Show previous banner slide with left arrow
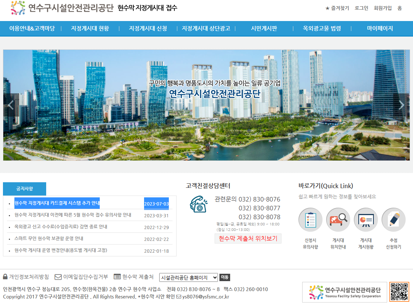Image resolution: width=413 pixels, height=304 pixels. (11, 105)
